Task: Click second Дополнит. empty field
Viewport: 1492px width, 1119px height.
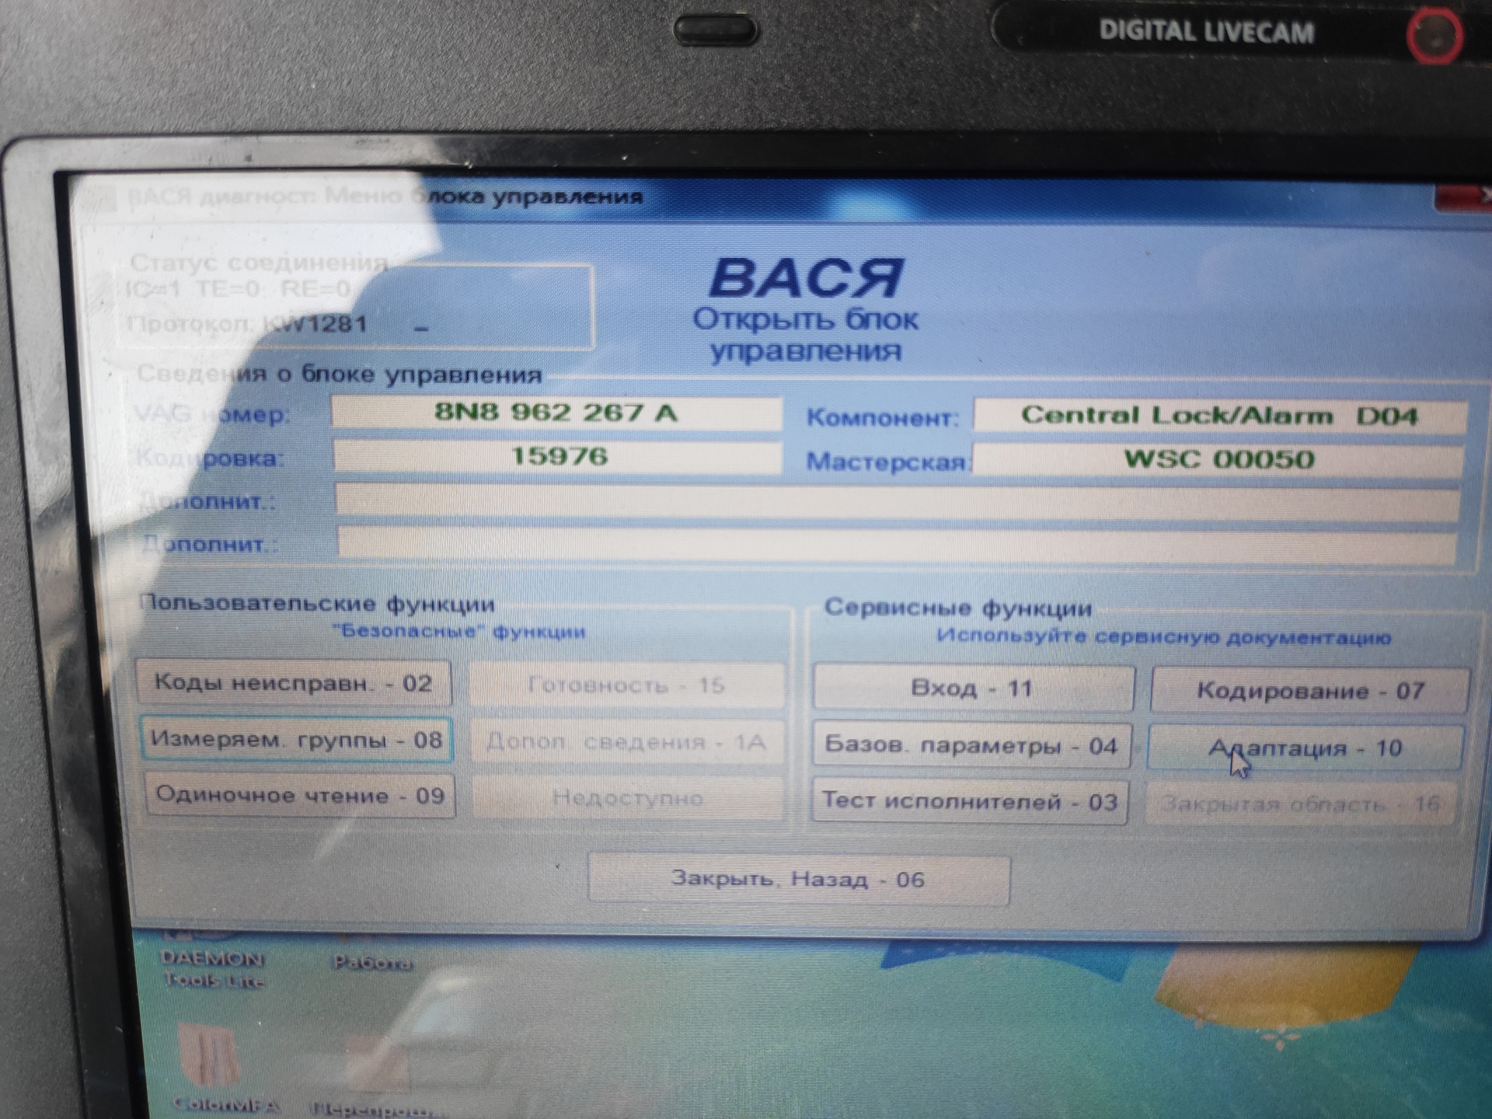Action: pos(896,542)
